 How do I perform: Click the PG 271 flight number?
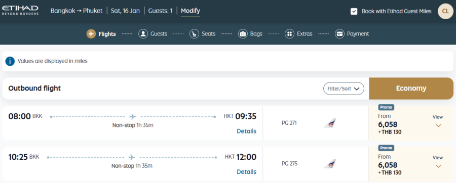tap(289, 123)
